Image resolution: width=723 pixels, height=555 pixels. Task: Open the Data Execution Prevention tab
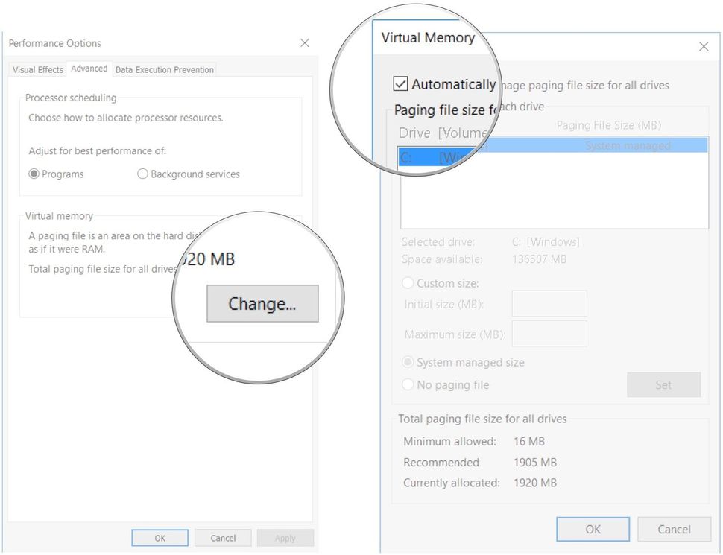pos(165,69)
